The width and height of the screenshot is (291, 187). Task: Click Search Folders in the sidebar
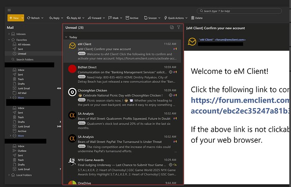25,60
